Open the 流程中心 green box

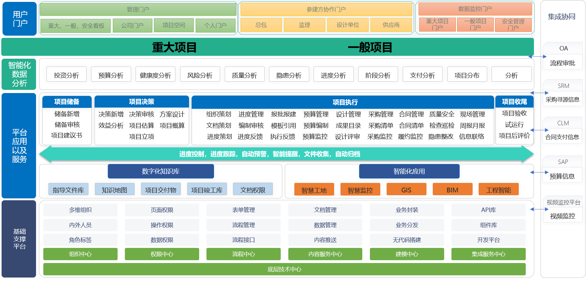coord(243,254)
